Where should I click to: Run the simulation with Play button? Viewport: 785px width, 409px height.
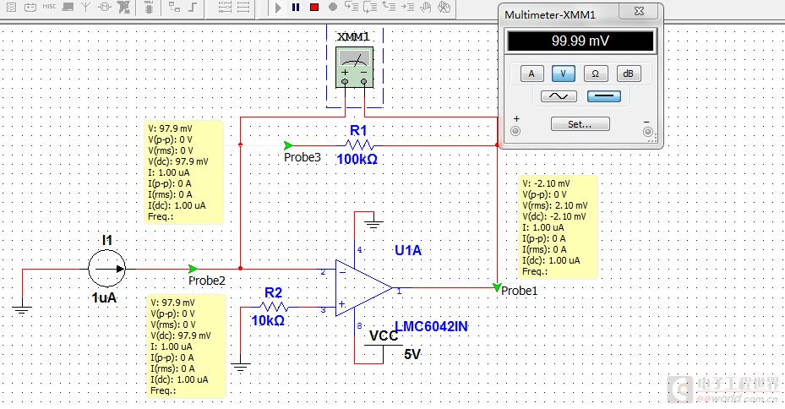click(278, 8)
